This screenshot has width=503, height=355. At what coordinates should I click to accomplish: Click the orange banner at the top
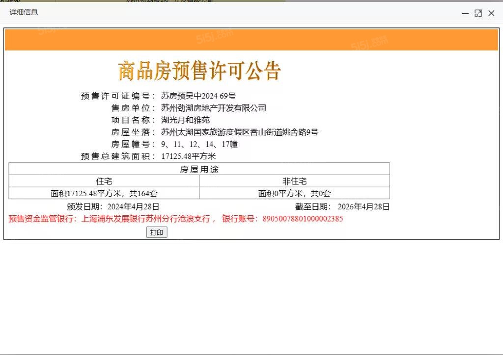[x=251, y=40]
